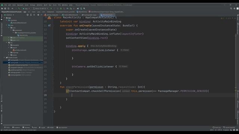Expand the drawable folder arrow
The image size is (239, 134).
9,45
